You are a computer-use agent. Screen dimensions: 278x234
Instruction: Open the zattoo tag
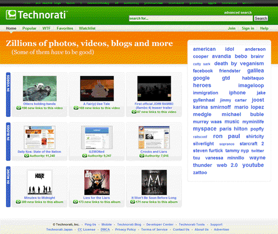coord(200,172)
